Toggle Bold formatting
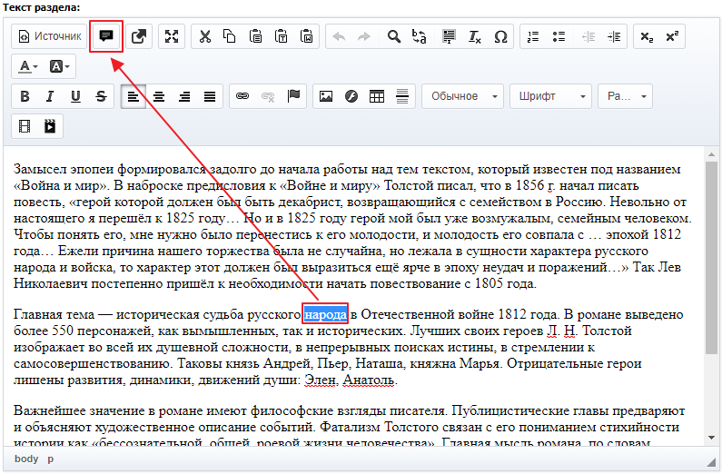Screen dimensions: 722x474 (25, 96)
